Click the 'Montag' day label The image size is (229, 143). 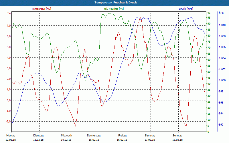11,135
